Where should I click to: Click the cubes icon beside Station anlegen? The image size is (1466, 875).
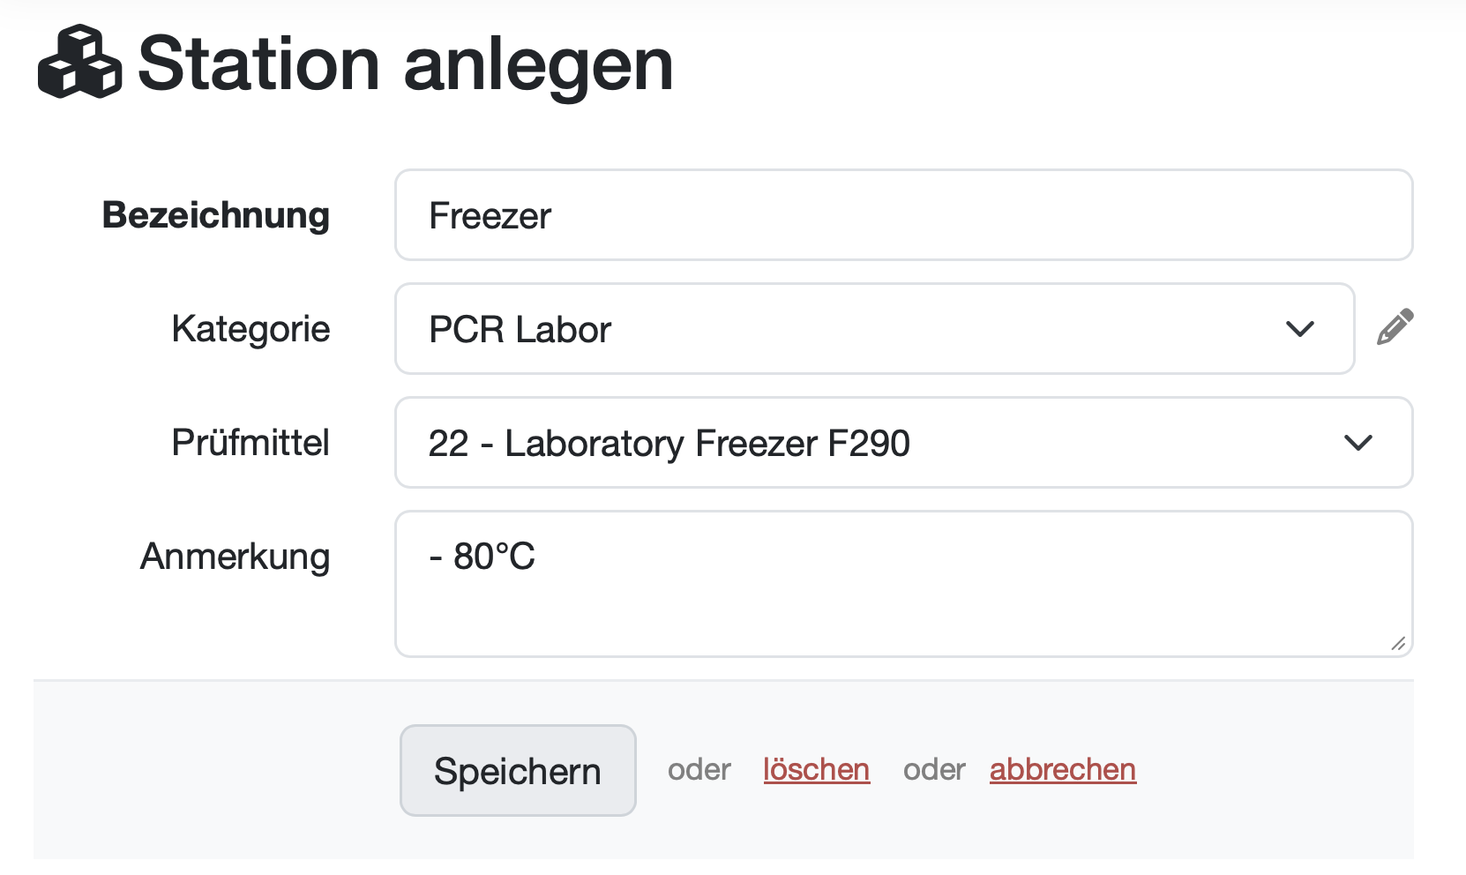79,63
